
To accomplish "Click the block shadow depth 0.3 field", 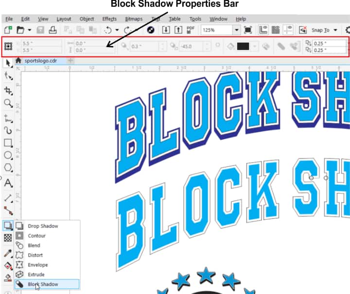I will tap(145, 46).
